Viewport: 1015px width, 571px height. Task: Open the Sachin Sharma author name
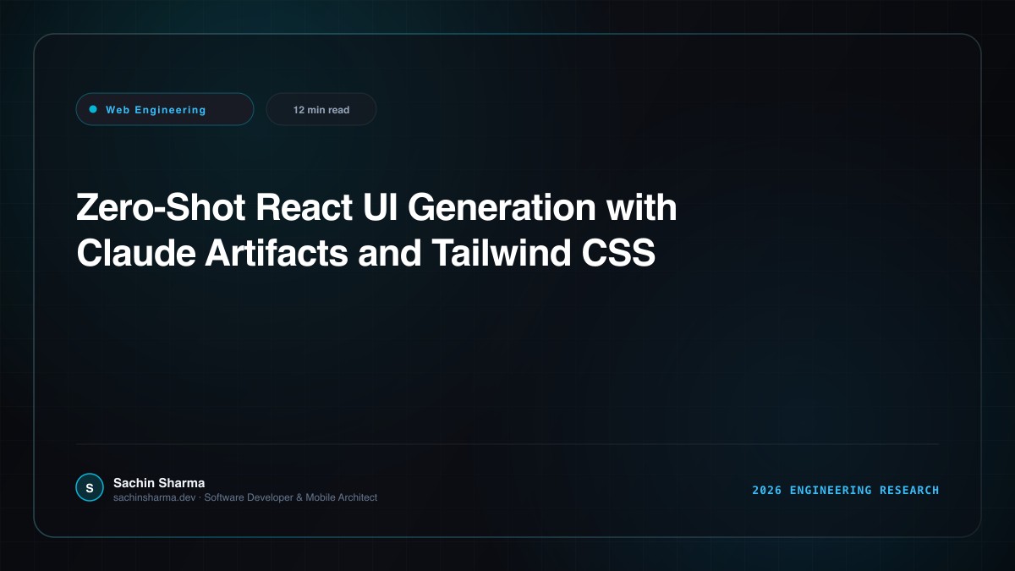[159, 482]
